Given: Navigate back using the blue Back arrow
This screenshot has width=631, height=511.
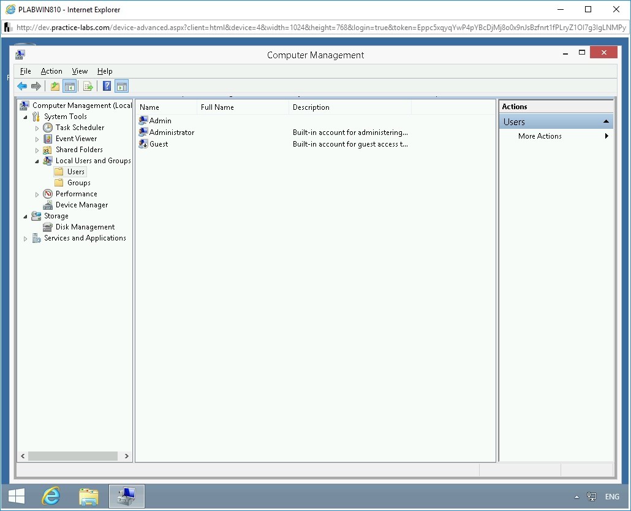Looking at the screenshot, I should [x=22, y=86].
